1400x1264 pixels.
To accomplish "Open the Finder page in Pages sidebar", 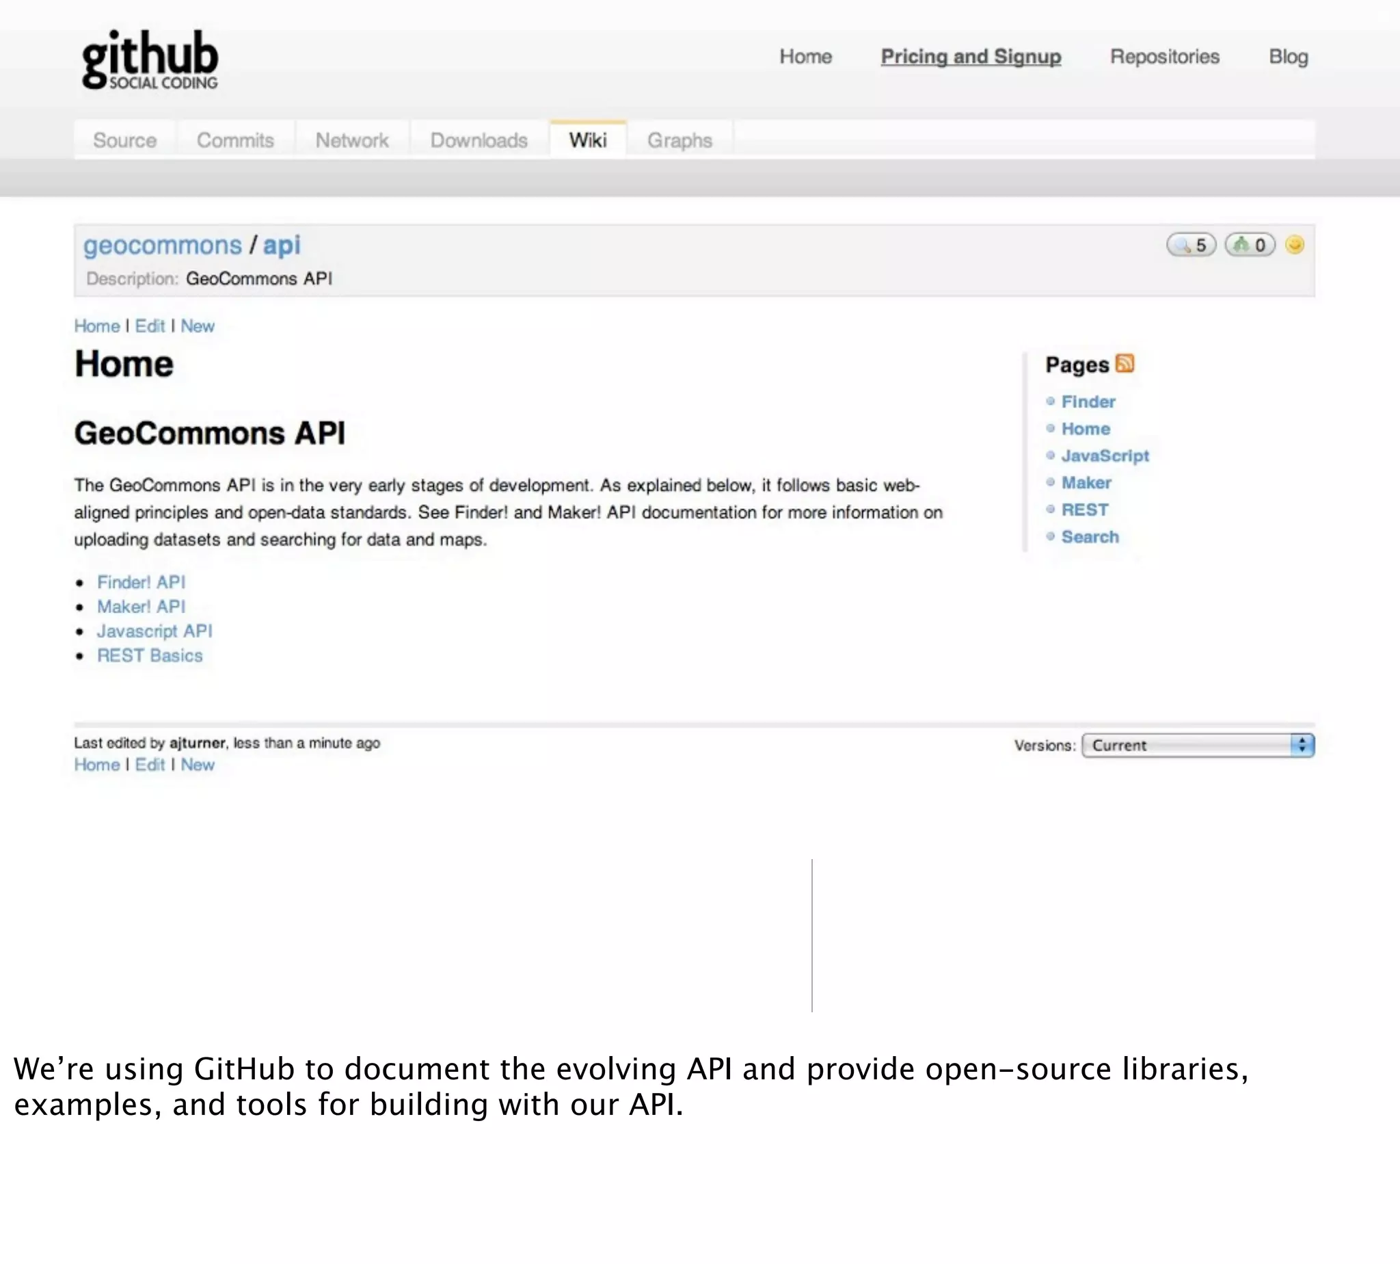I will [1088, 401].
